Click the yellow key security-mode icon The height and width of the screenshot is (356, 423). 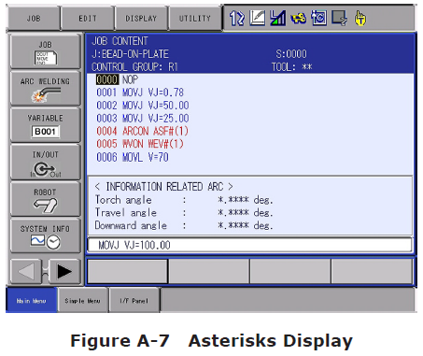(298, 19)
